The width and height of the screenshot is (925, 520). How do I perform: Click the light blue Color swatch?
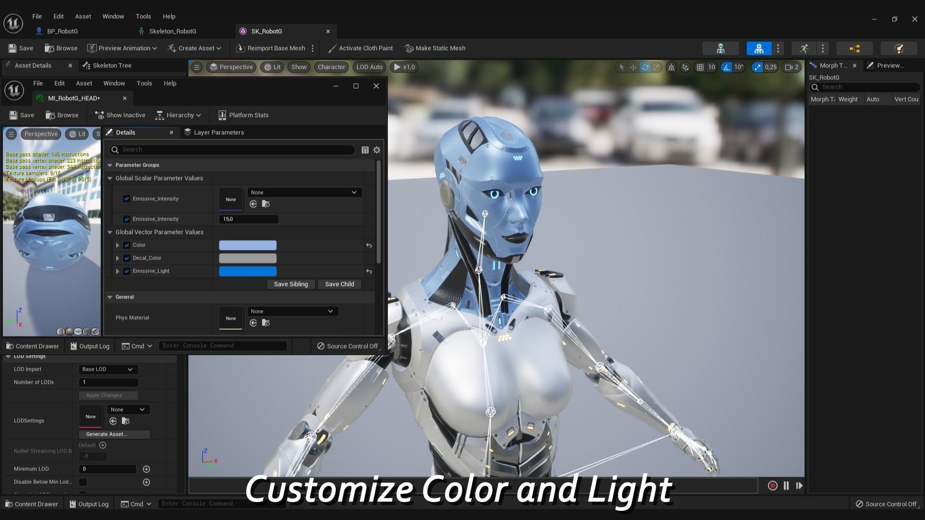click(248, 246)
